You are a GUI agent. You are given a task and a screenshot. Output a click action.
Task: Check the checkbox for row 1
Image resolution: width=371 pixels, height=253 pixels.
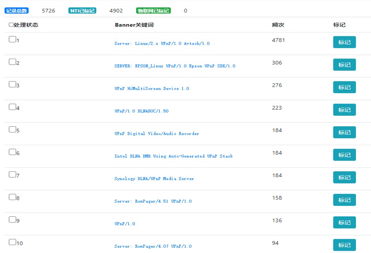click(x=12, y=39)
